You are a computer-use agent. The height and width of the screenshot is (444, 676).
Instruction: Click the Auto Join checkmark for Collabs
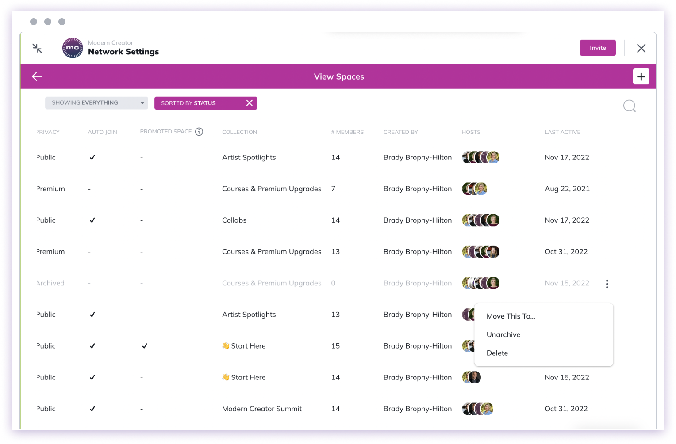pos(92,220)
